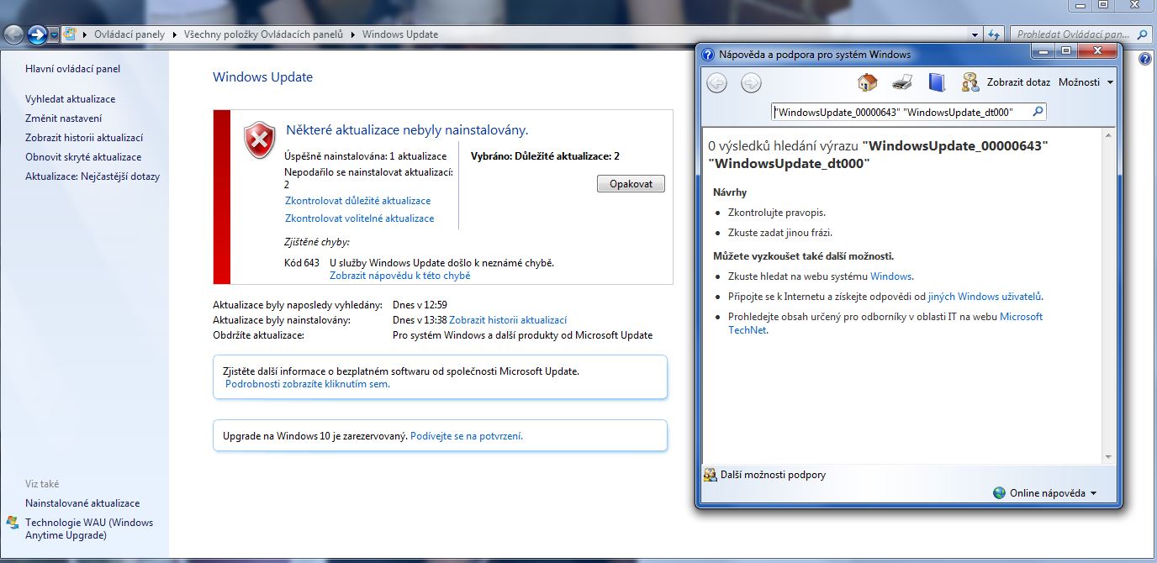Open Microsoft TechNet link
Viewport: 1157px width, 563px height.
[885, 324]
